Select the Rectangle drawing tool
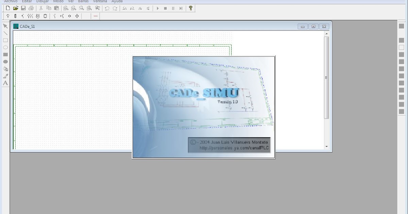 point(5,41)
